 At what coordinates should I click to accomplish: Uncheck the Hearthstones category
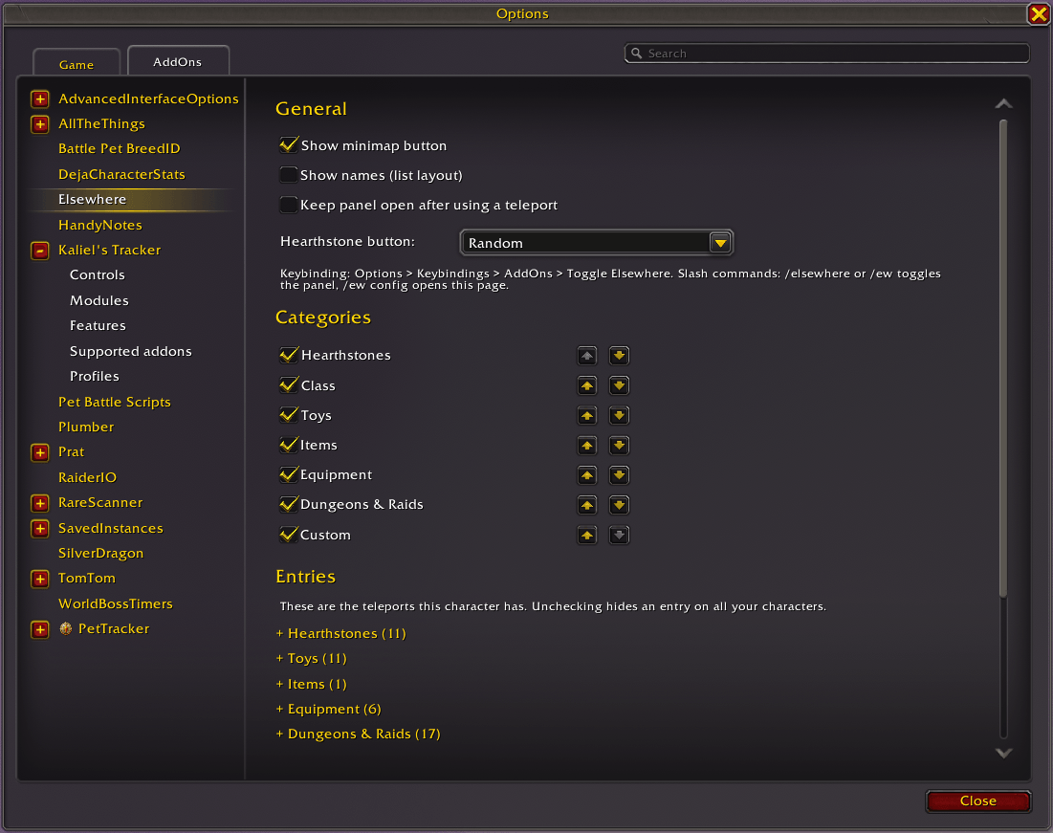[x=289, y=355]
